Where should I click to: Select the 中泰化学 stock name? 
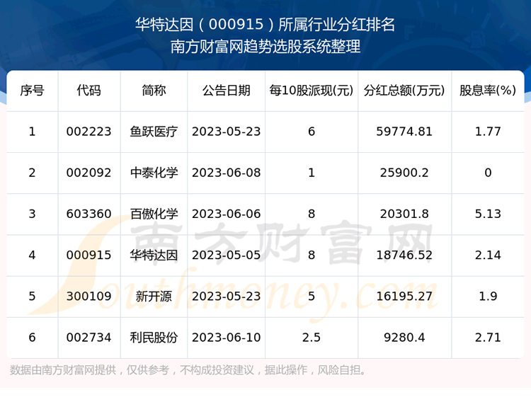(x=154, y=173)
